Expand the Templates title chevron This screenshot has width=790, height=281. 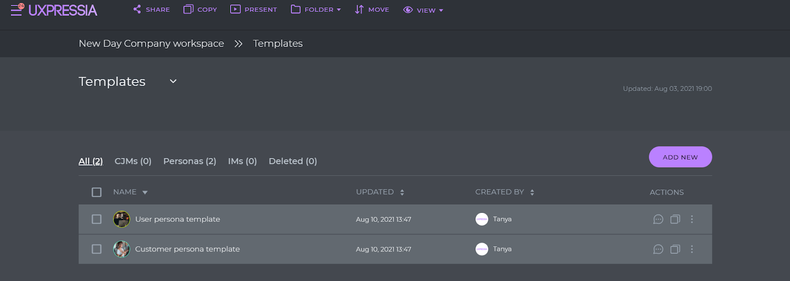click(173, 81)
